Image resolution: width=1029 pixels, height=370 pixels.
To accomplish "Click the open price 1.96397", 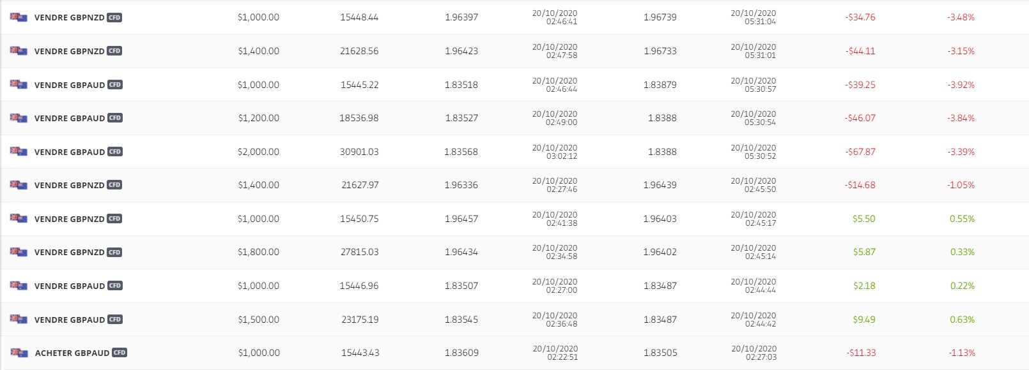I will (x=461, y=17).
